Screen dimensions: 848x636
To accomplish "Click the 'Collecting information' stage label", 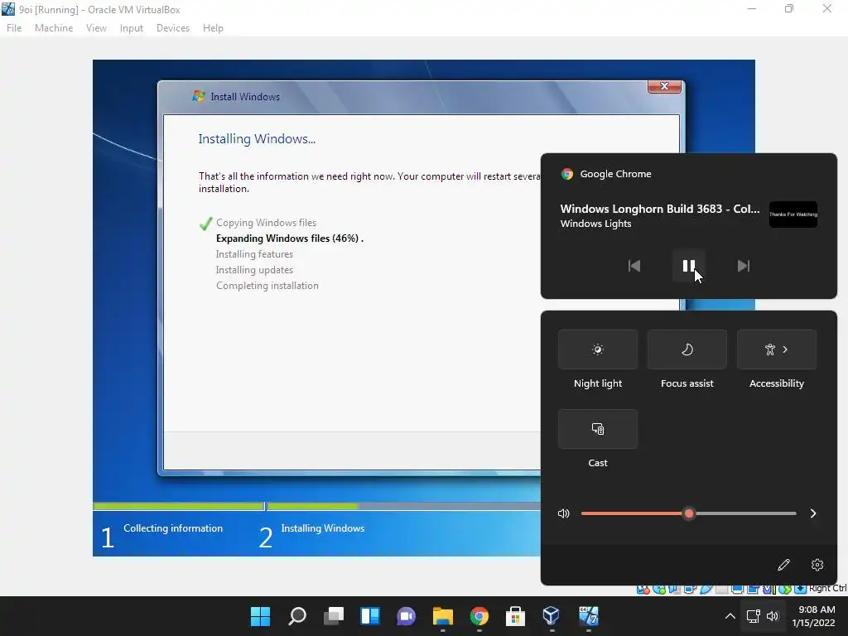I will 173,528.
